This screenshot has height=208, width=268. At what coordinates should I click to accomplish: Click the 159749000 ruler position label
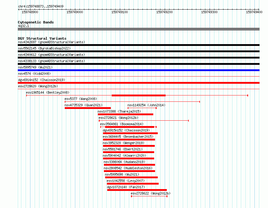[75, 12]
